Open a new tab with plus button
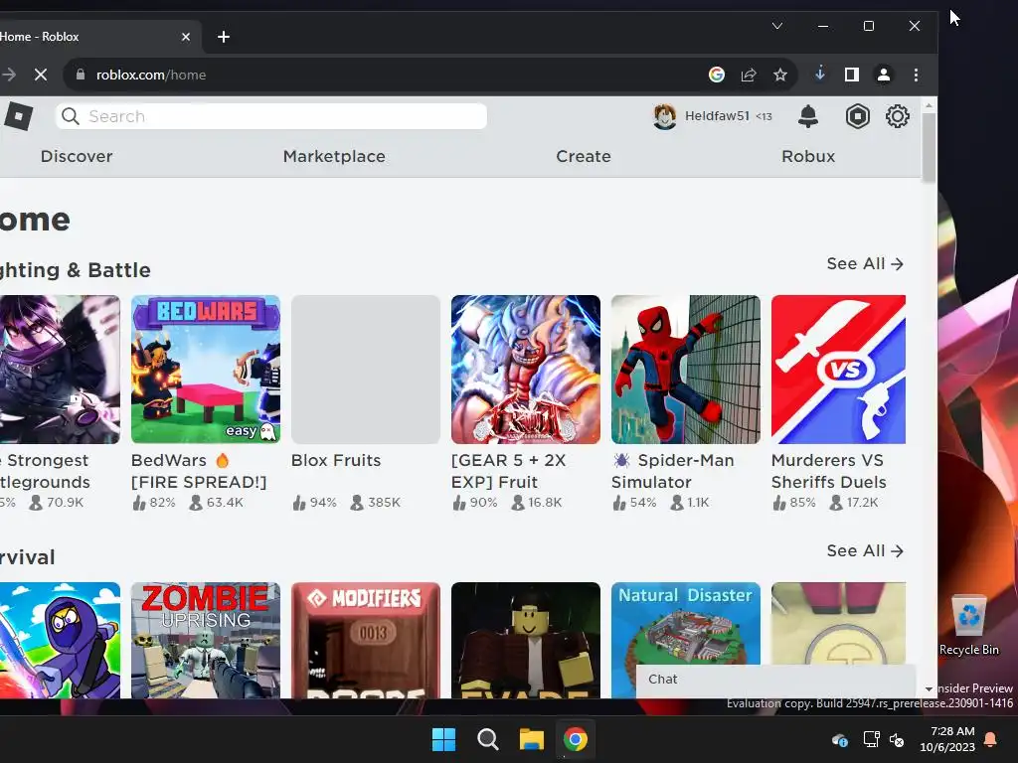This screenshot has height=763, width=1018. coord(224,37)
